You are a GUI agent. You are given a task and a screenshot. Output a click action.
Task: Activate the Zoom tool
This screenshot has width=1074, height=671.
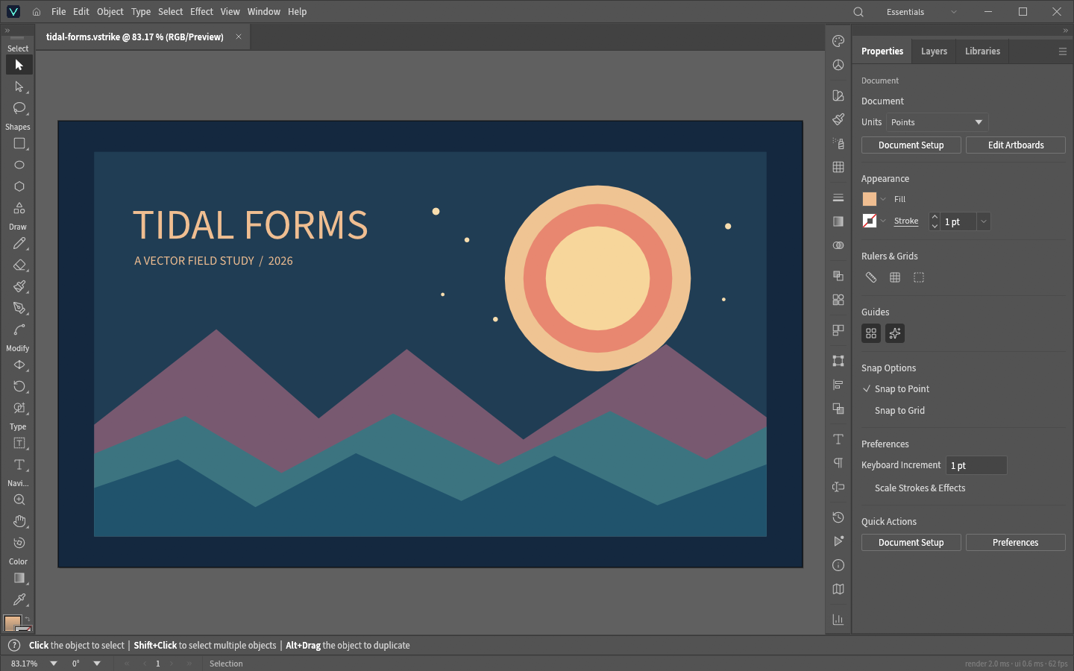pos(19,500)
